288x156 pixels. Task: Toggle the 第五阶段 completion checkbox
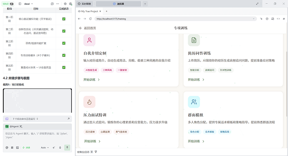point(64,67)
